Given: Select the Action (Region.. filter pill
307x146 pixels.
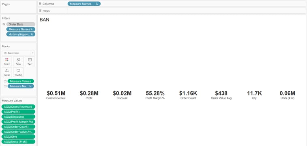Looking at the screenshot, I should (x=21, y=34).
